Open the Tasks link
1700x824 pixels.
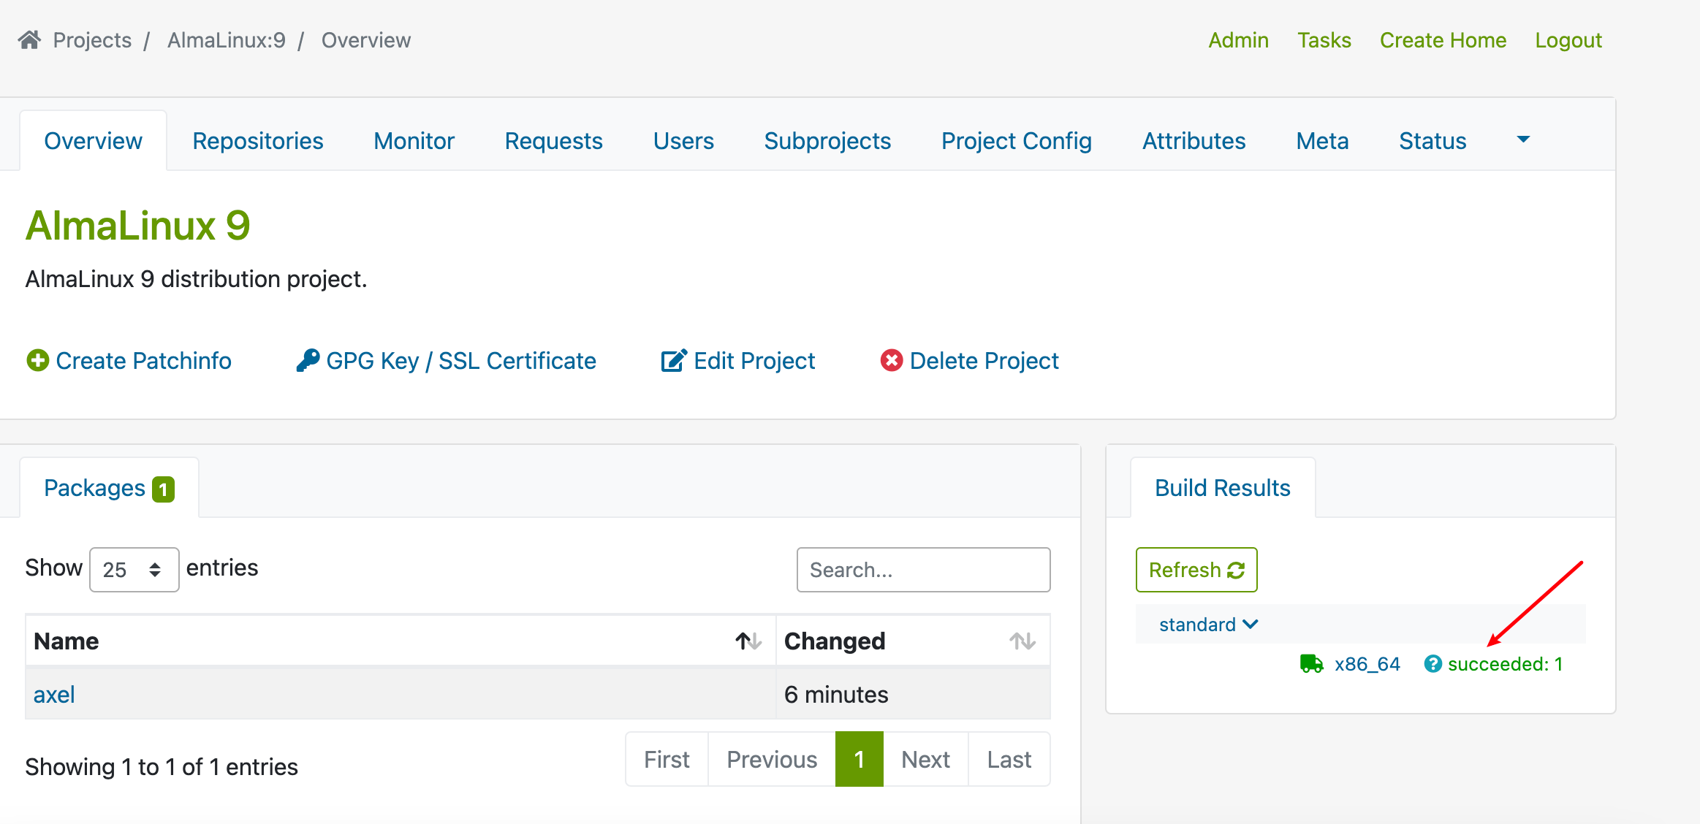pyautogui.click(x=1324, y=40)
